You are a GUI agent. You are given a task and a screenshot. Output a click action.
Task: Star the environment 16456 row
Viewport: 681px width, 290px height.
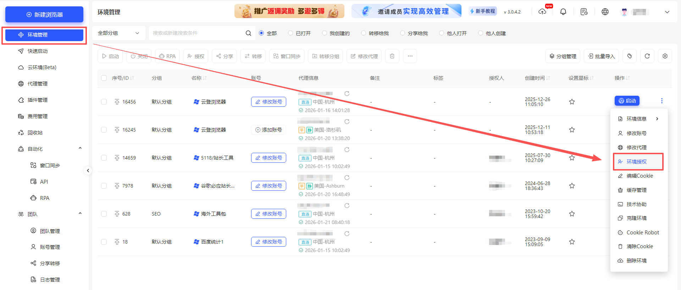[x=572, y=102]
